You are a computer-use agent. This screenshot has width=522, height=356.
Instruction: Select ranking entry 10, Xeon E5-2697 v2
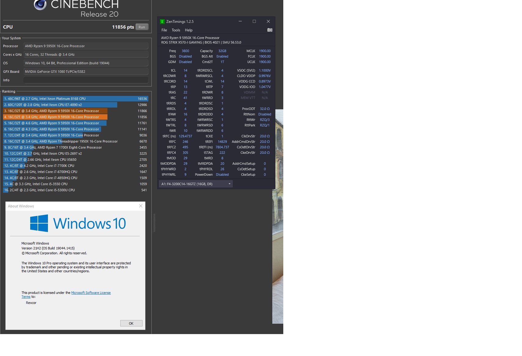pos(76,153)
